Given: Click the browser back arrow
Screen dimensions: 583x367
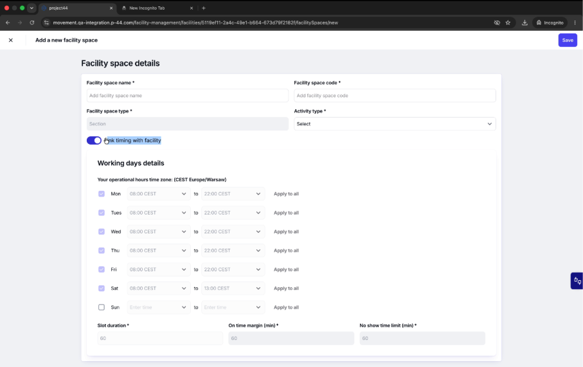Looking at the screenshot, I should tap(8, 22).
